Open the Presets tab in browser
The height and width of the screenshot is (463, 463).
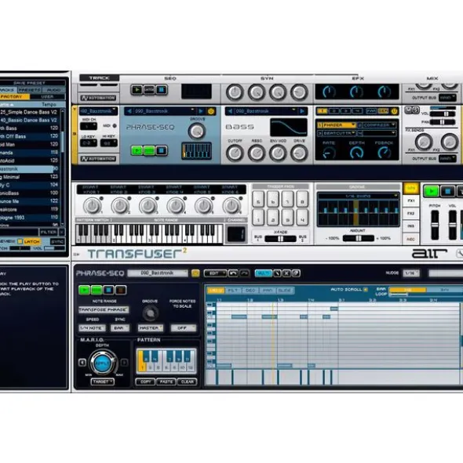coord(30,89)
